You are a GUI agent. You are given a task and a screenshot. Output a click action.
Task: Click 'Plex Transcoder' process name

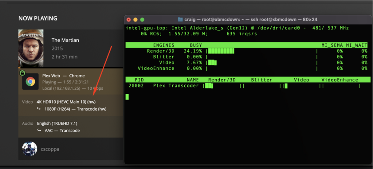(176, 86)
